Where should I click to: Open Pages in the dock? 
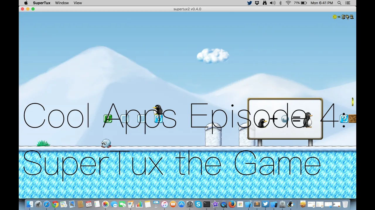coord(131,204)
